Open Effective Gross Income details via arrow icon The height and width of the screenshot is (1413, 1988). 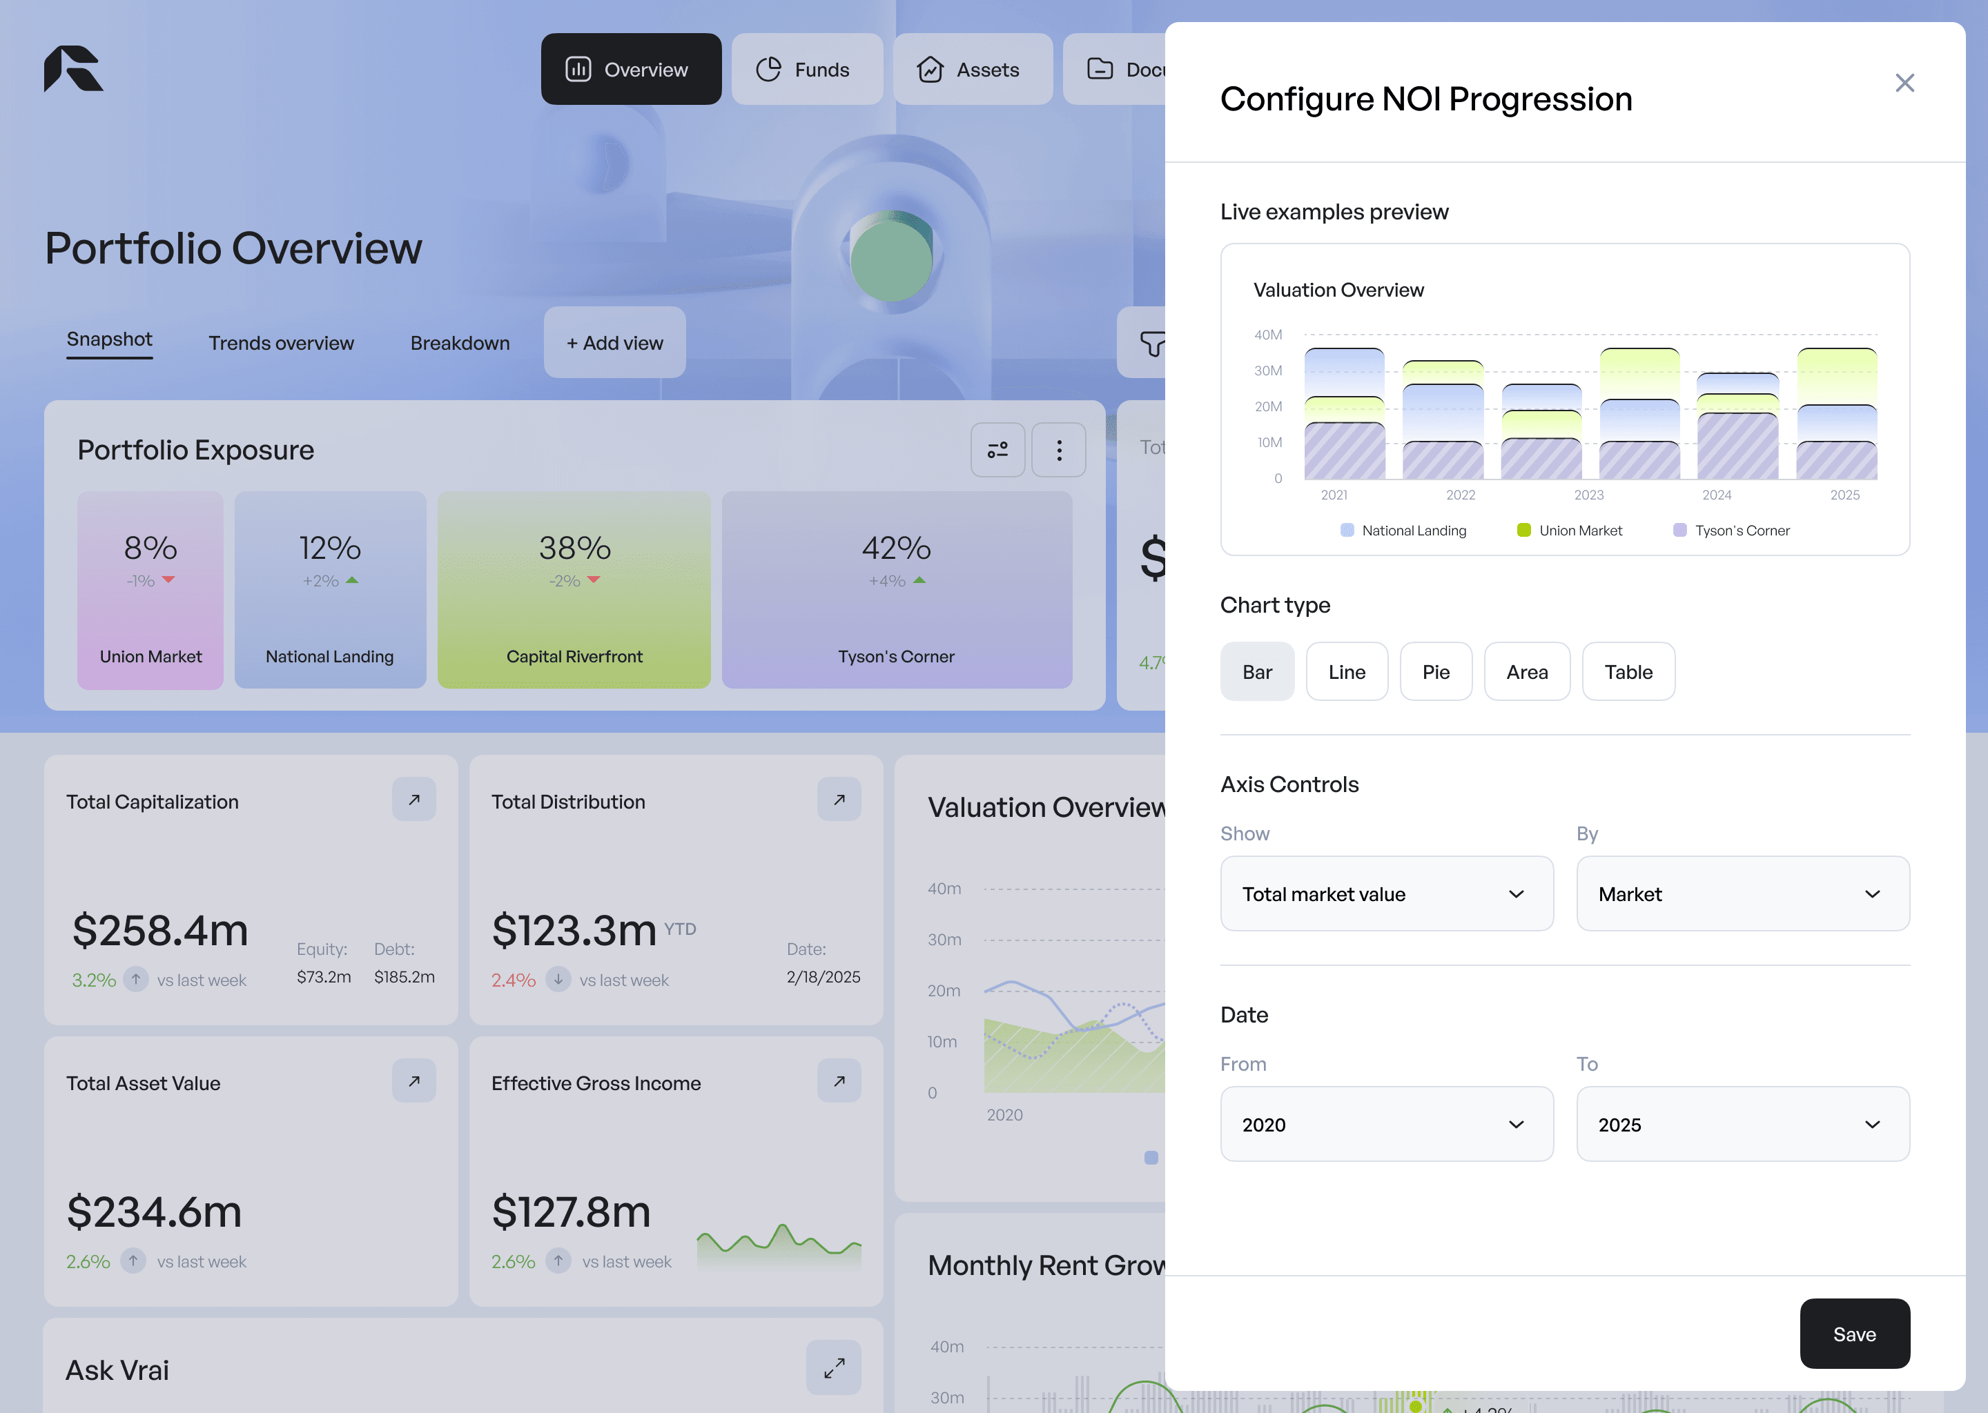click(838, 1080)
